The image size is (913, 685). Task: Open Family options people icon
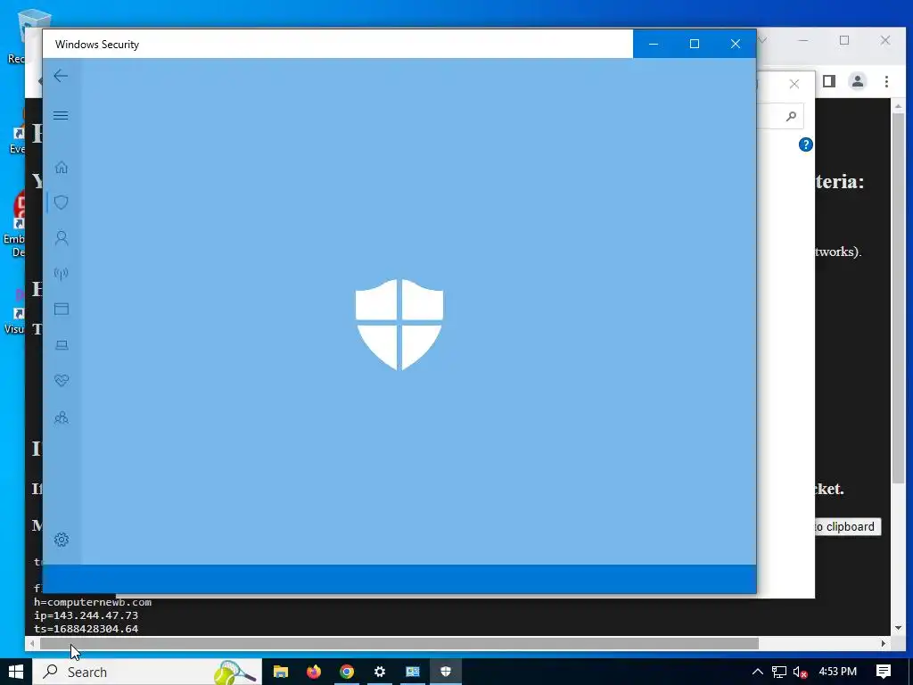tap(62, 417)
